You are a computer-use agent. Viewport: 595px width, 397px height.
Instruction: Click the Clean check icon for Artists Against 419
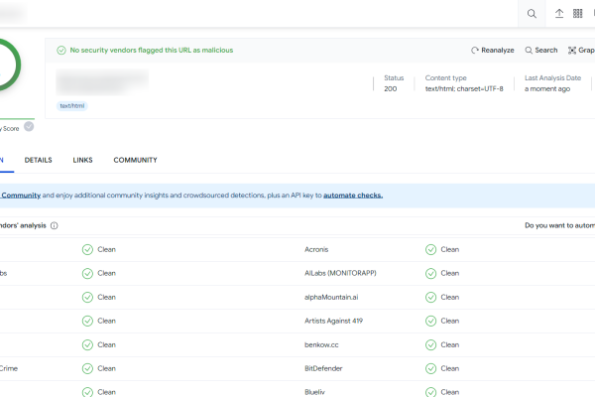[430, 321]
